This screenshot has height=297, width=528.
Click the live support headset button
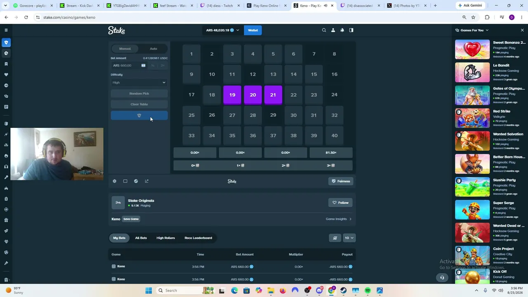(442, 278)
